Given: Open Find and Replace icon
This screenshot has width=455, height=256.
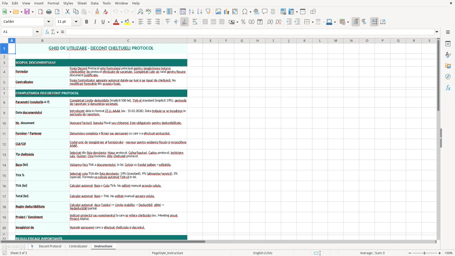Looking at the screenshot, I should [140, 12].
